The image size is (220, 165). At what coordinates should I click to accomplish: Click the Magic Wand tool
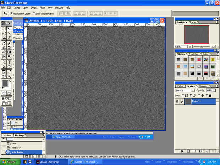tap(9, 33)
